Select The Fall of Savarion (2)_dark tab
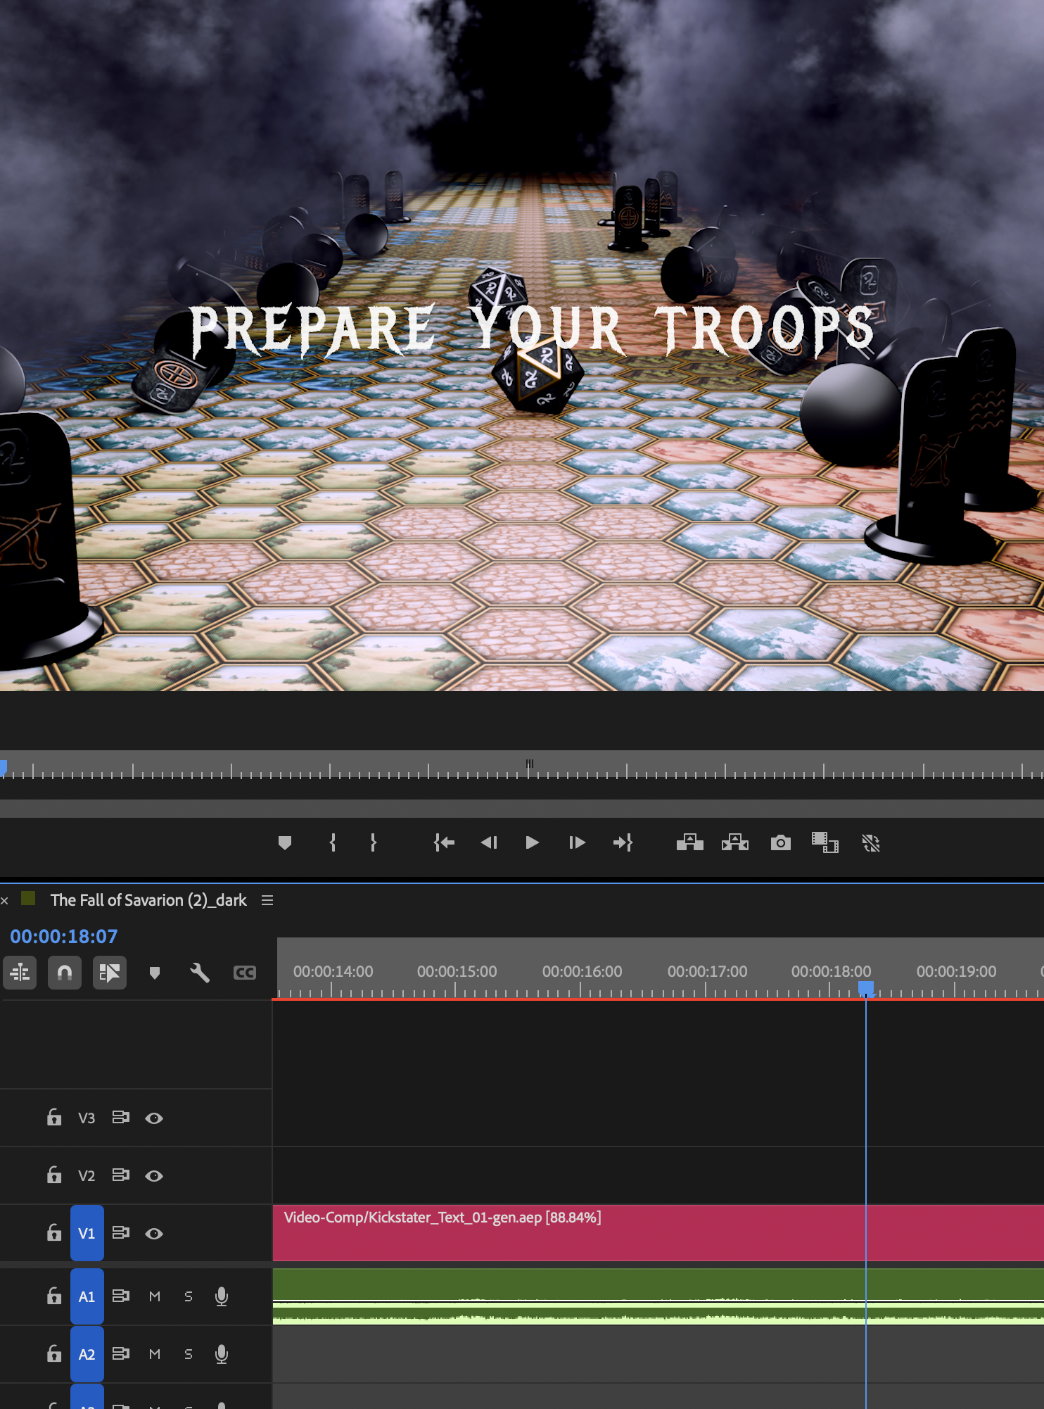The image size is (1044, 1409). pyautogui.click(x=148, y=900)
